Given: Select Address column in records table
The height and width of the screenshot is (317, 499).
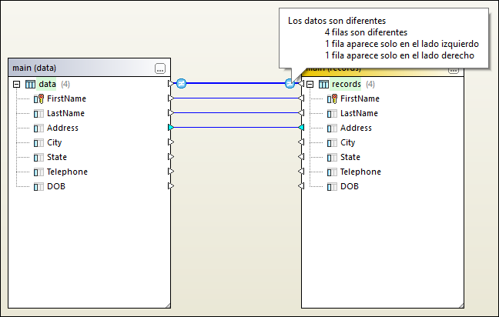Looking at the screenshot, I should (356, 128).
